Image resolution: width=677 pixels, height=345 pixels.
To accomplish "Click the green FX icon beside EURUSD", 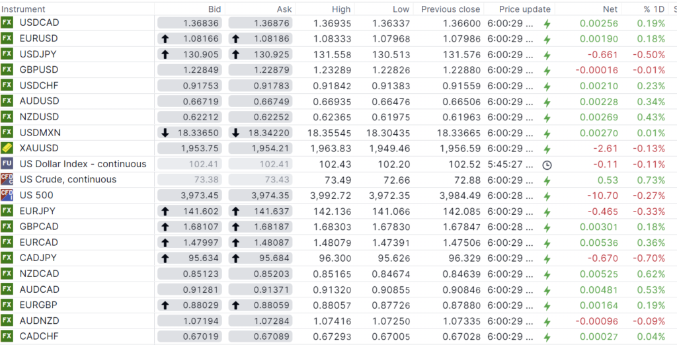I will [7, 38].
